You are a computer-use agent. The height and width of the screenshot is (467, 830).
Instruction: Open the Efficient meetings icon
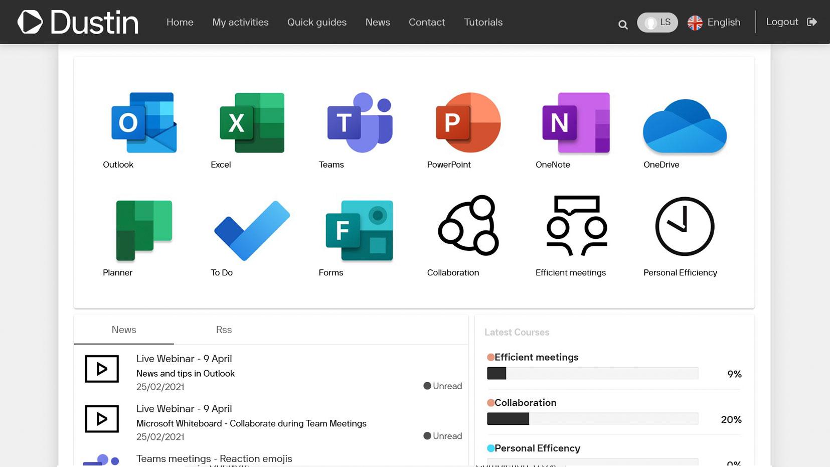point(576,225)
